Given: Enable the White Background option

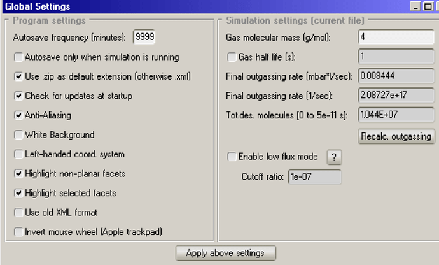Looking at the screenshot, I should 18,135.
